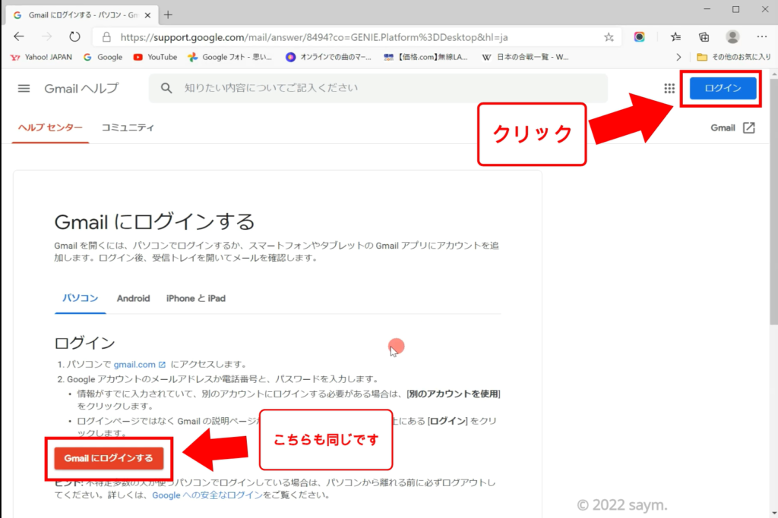
Task: Open browser settings three-dot menu
Action: (761, 36)
